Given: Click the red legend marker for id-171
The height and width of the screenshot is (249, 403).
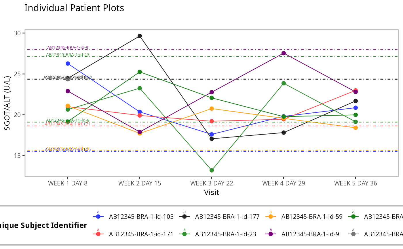Looking at the screenshot, I should coord(98,234).
